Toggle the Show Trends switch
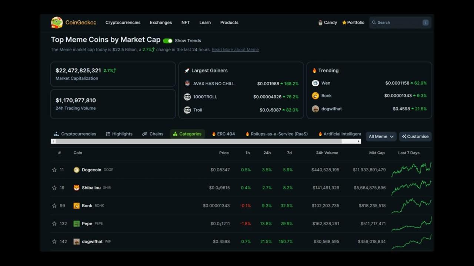 (x=168, y=41)
